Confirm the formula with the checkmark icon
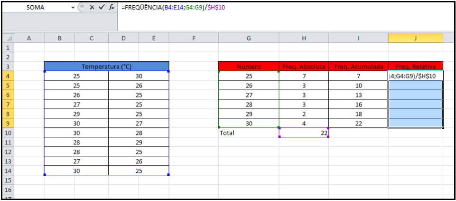Viewport: 456px width, 201px height. (101, 8)
